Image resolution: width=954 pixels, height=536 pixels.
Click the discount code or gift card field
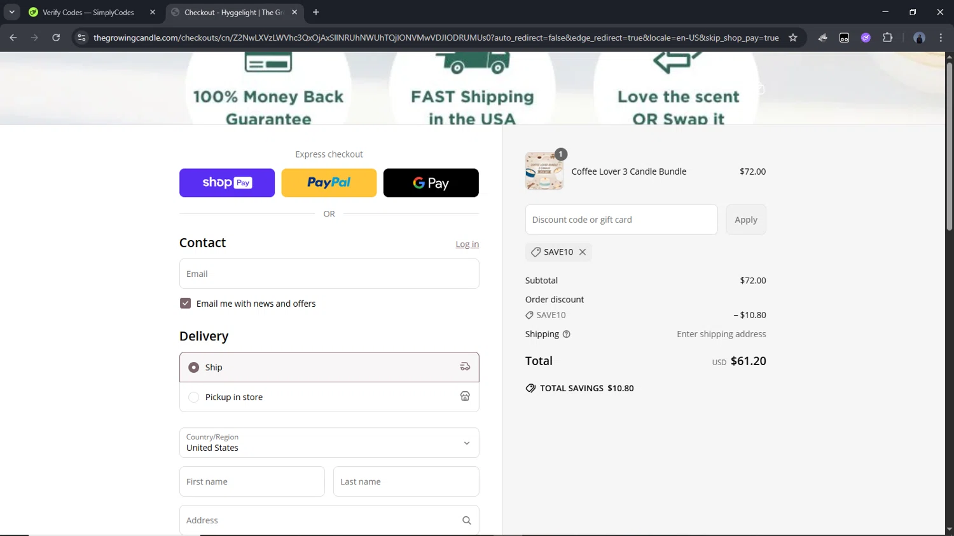point(621,220)
